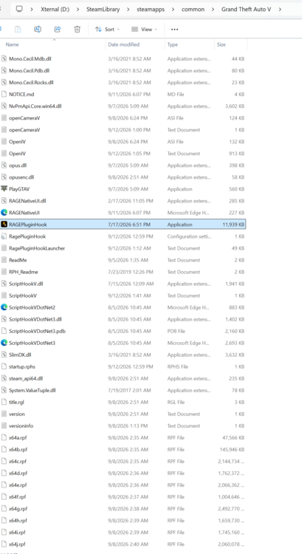The image size is (302, 554).
Task: Click the Paste clipboard icon
Action: pos(18,30)
